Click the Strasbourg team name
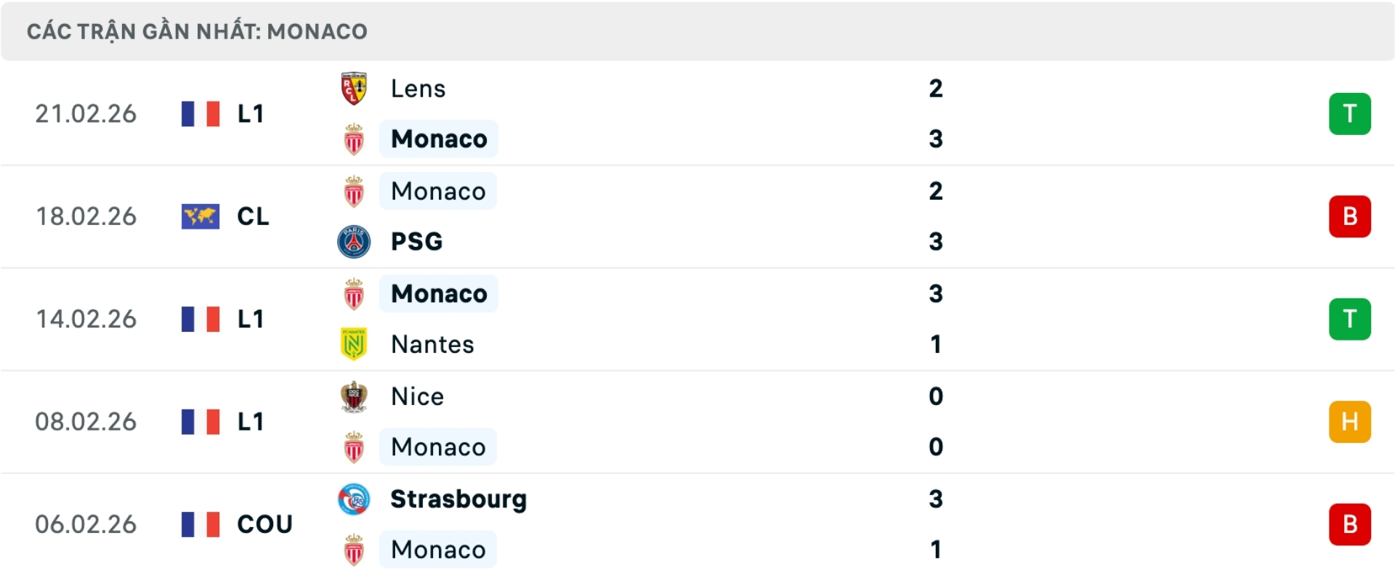The height and width of the screenshot is (575, 1395). coord(458,499)
